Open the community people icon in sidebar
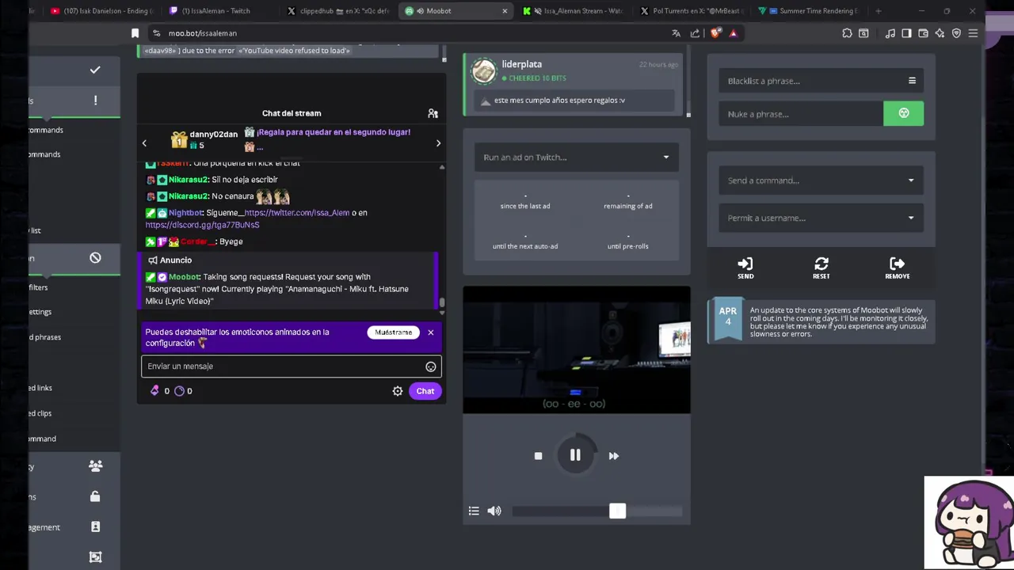 95,466
